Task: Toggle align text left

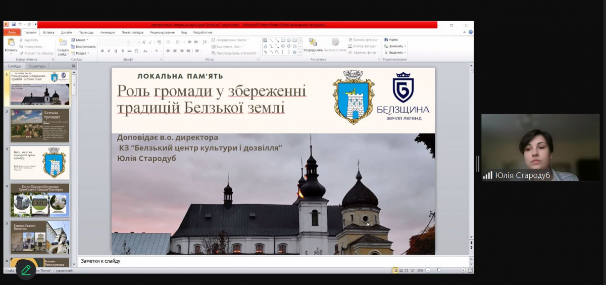Action: click(167, 51)
